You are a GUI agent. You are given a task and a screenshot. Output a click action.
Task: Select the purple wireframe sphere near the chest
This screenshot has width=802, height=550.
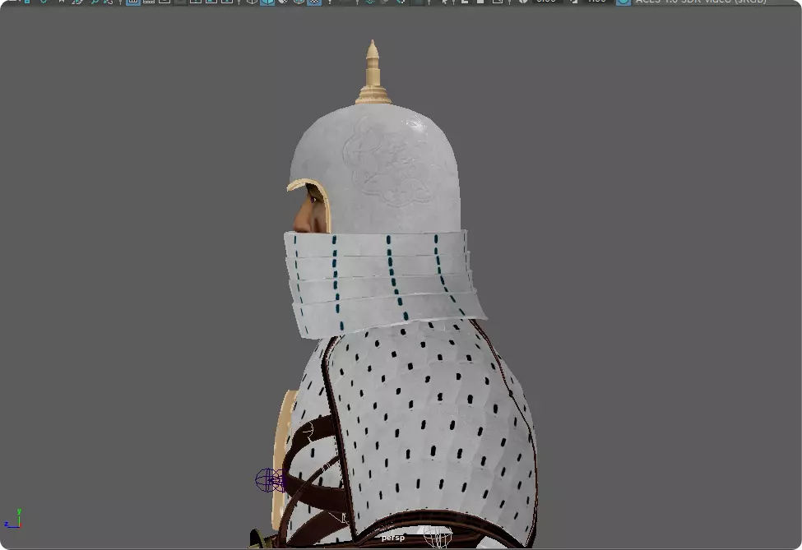pos(270,480)
